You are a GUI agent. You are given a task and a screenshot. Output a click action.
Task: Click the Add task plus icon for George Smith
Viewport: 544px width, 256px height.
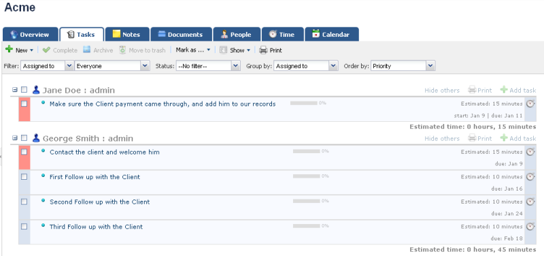[x=504, y=138]
